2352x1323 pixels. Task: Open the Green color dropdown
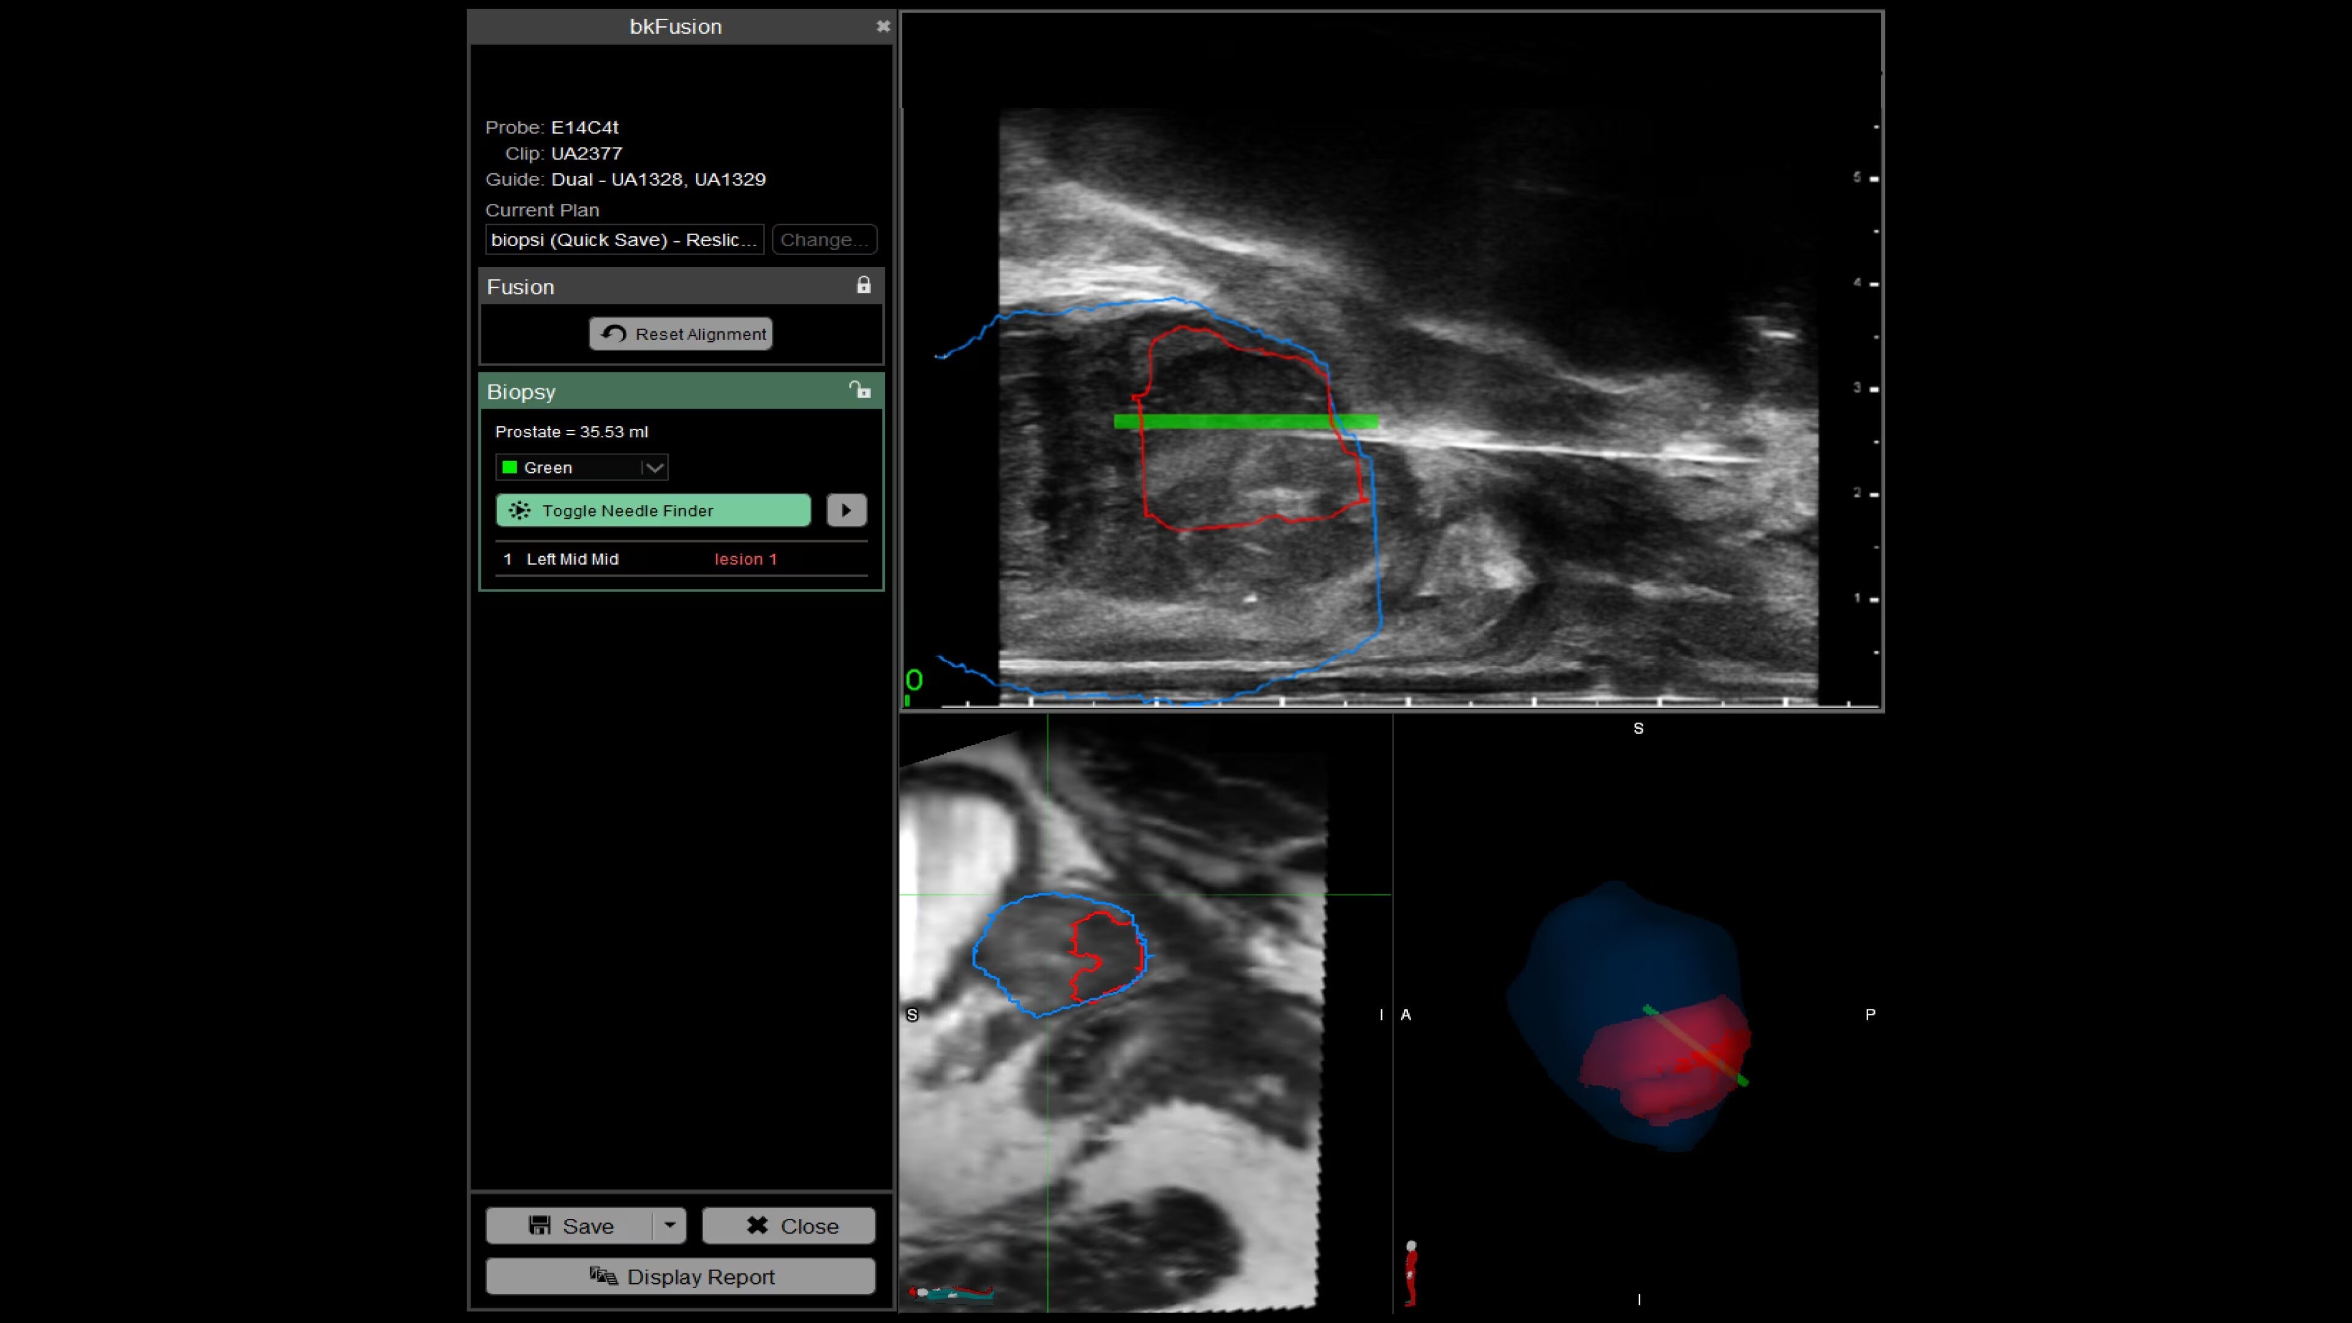[x=653, y=467]
